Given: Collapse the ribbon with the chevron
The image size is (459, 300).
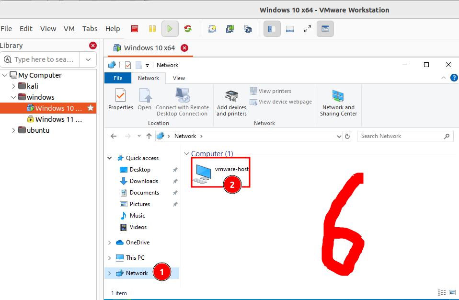Looking at the screenshot, I should tap(444, 78).
